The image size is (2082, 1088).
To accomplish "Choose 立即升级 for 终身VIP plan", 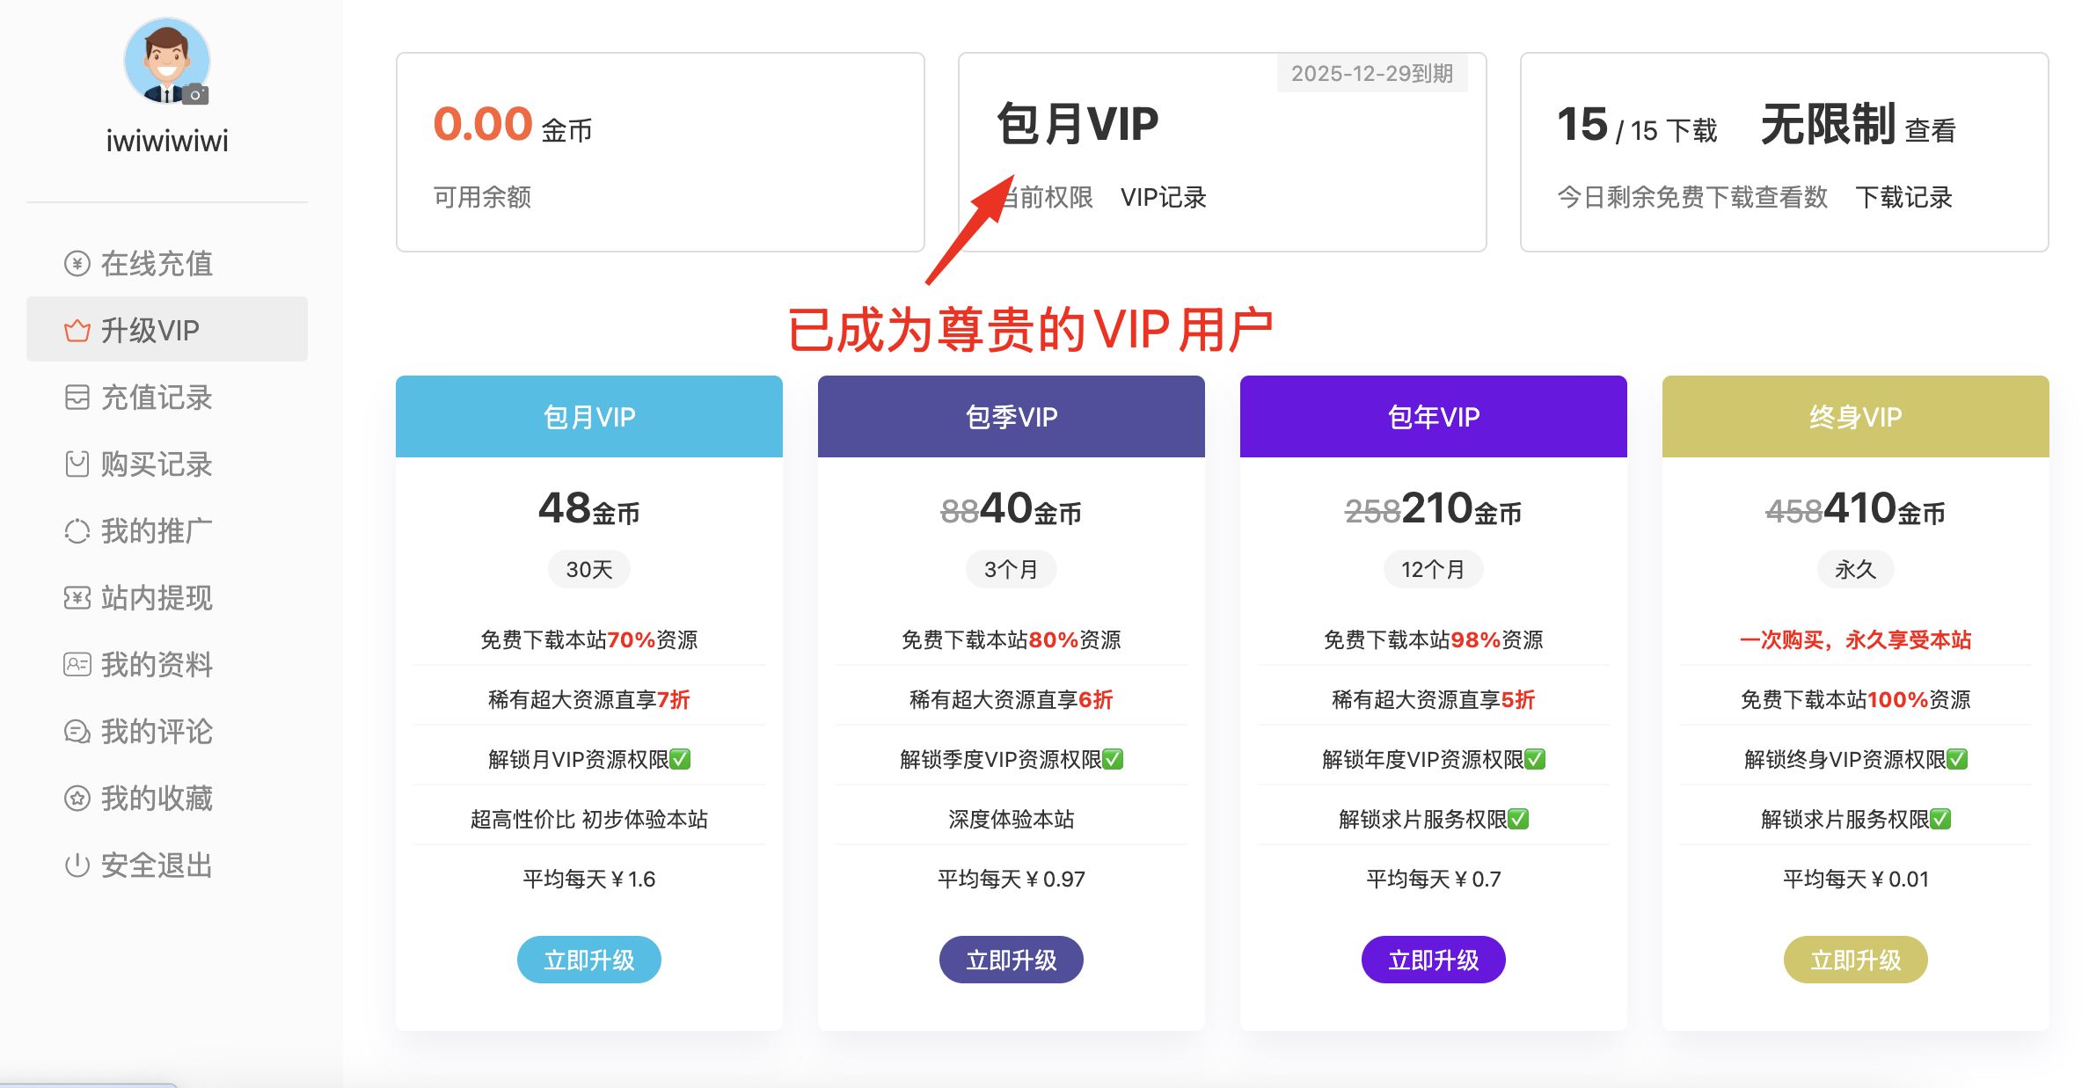I will tap(1855, 960).
